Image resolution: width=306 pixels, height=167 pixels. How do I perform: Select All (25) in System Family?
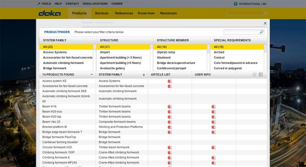[66, 47]
